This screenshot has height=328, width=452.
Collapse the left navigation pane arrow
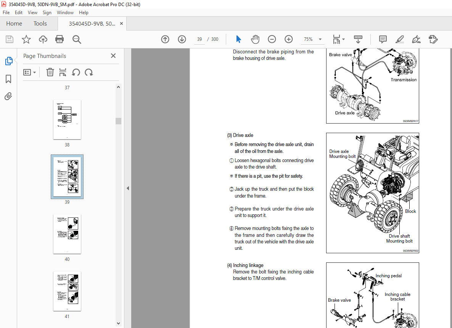(x=128, y=188)
